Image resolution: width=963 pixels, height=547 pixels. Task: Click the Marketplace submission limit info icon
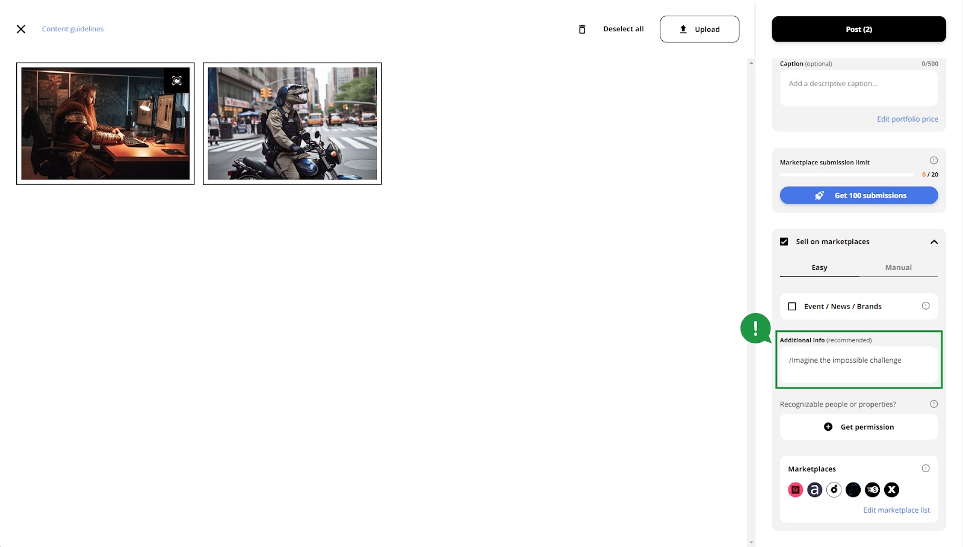pos(934,160)
